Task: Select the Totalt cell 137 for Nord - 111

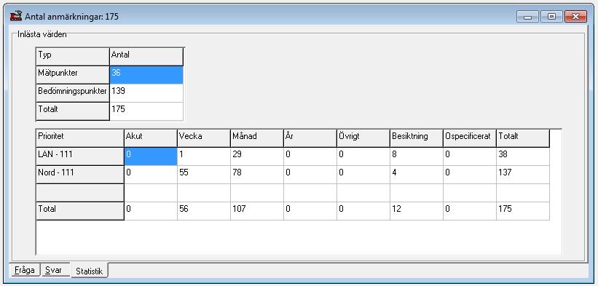Action: [523, 175]
